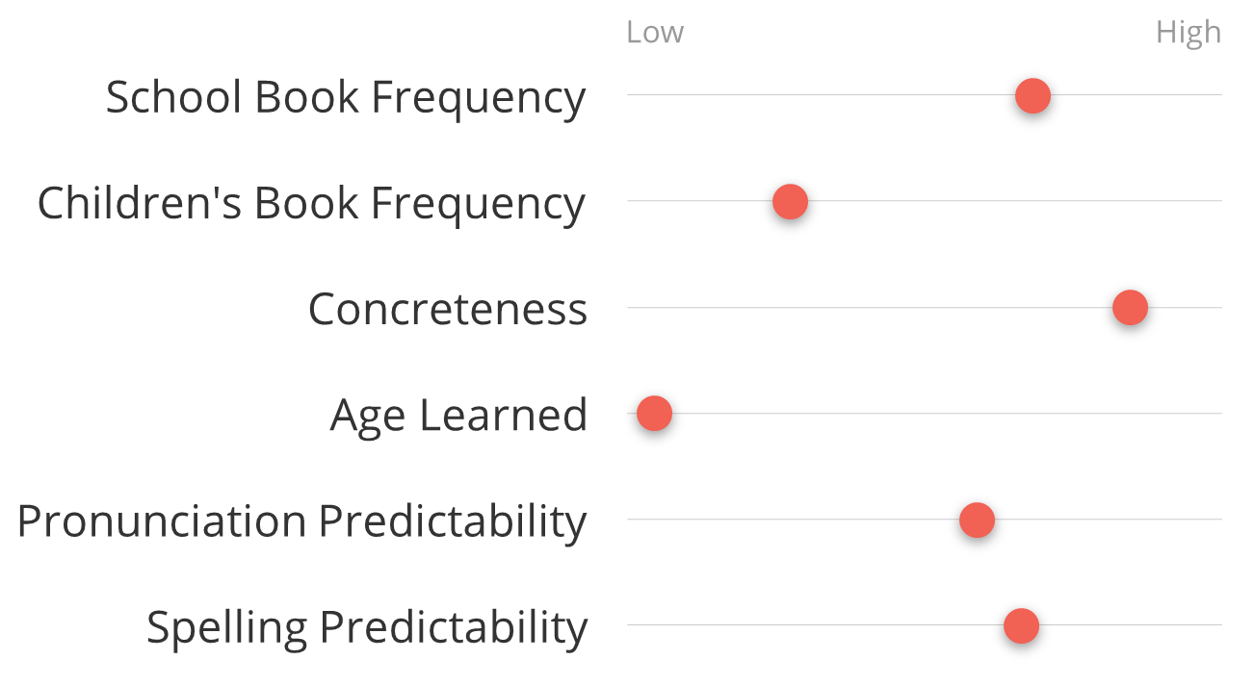Viewport: 1255px width, 685px height.
Task: Click the Children's Book Frequency red dot
Action: coord(790,201)
